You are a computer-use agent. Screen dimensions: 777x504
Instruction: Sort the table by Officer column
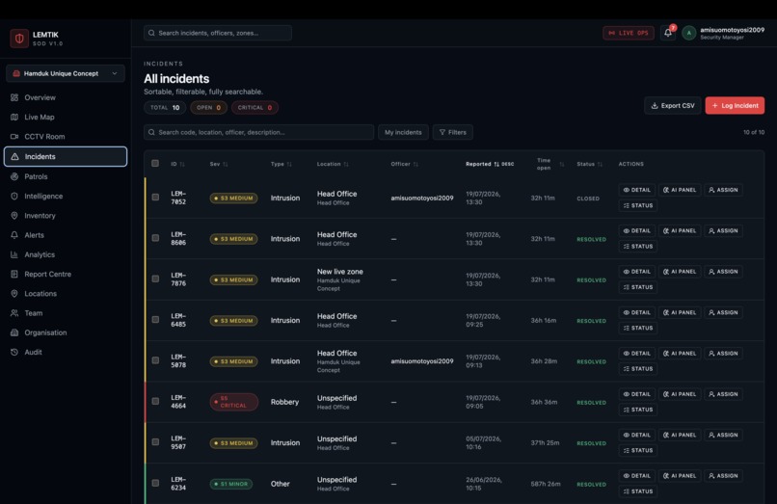404,164
